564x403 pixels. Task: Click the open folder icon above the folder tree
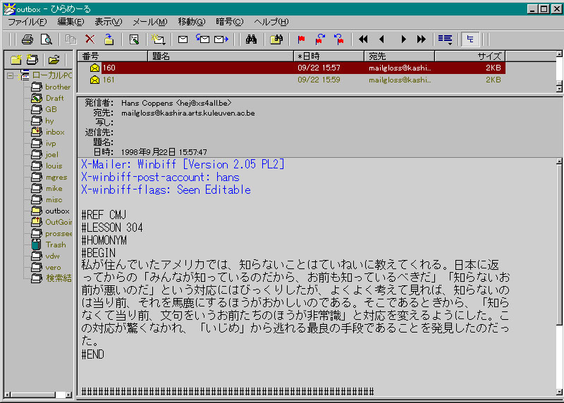pos(54,59)
